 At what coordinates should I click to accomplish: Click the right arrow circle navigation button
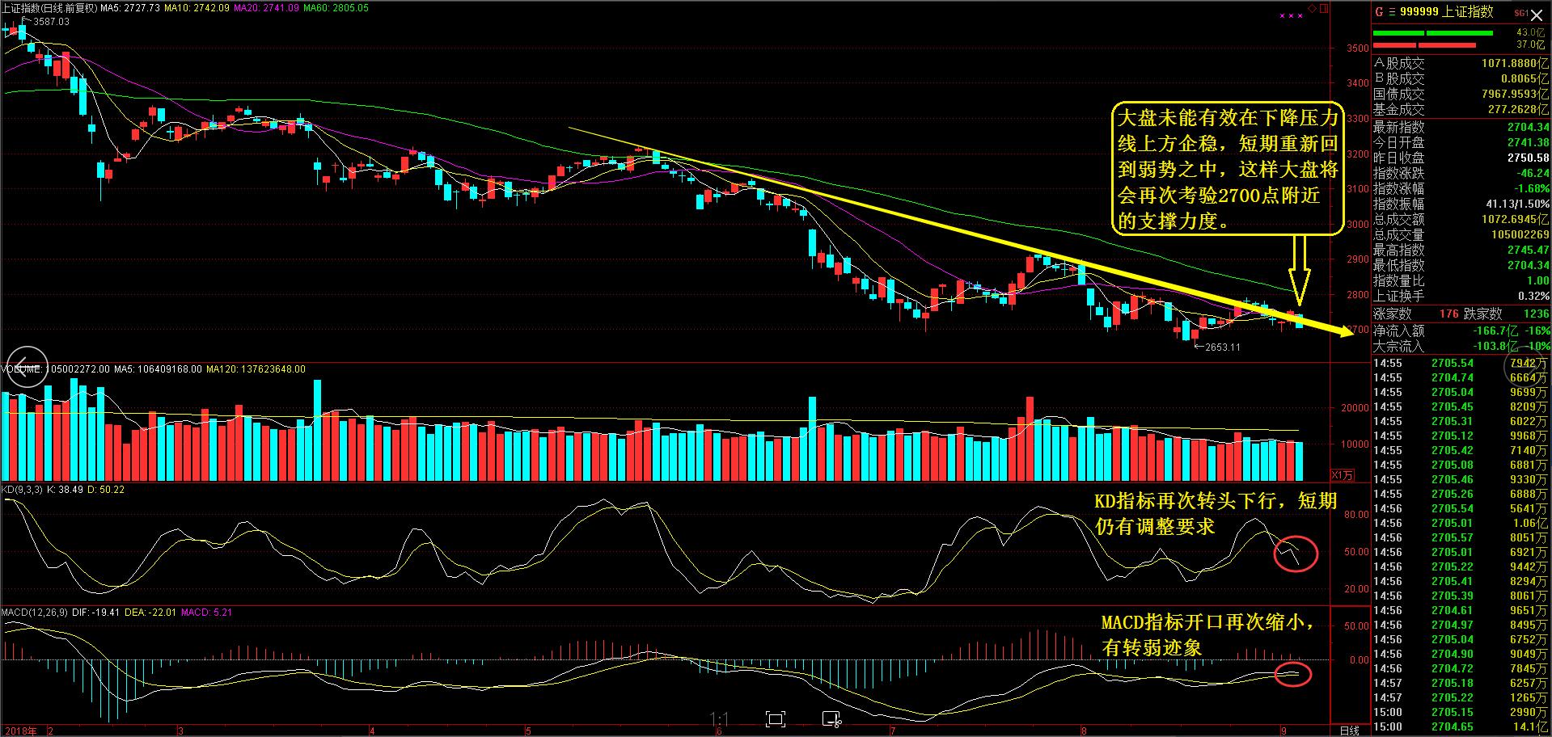[x=1524, y=367]
